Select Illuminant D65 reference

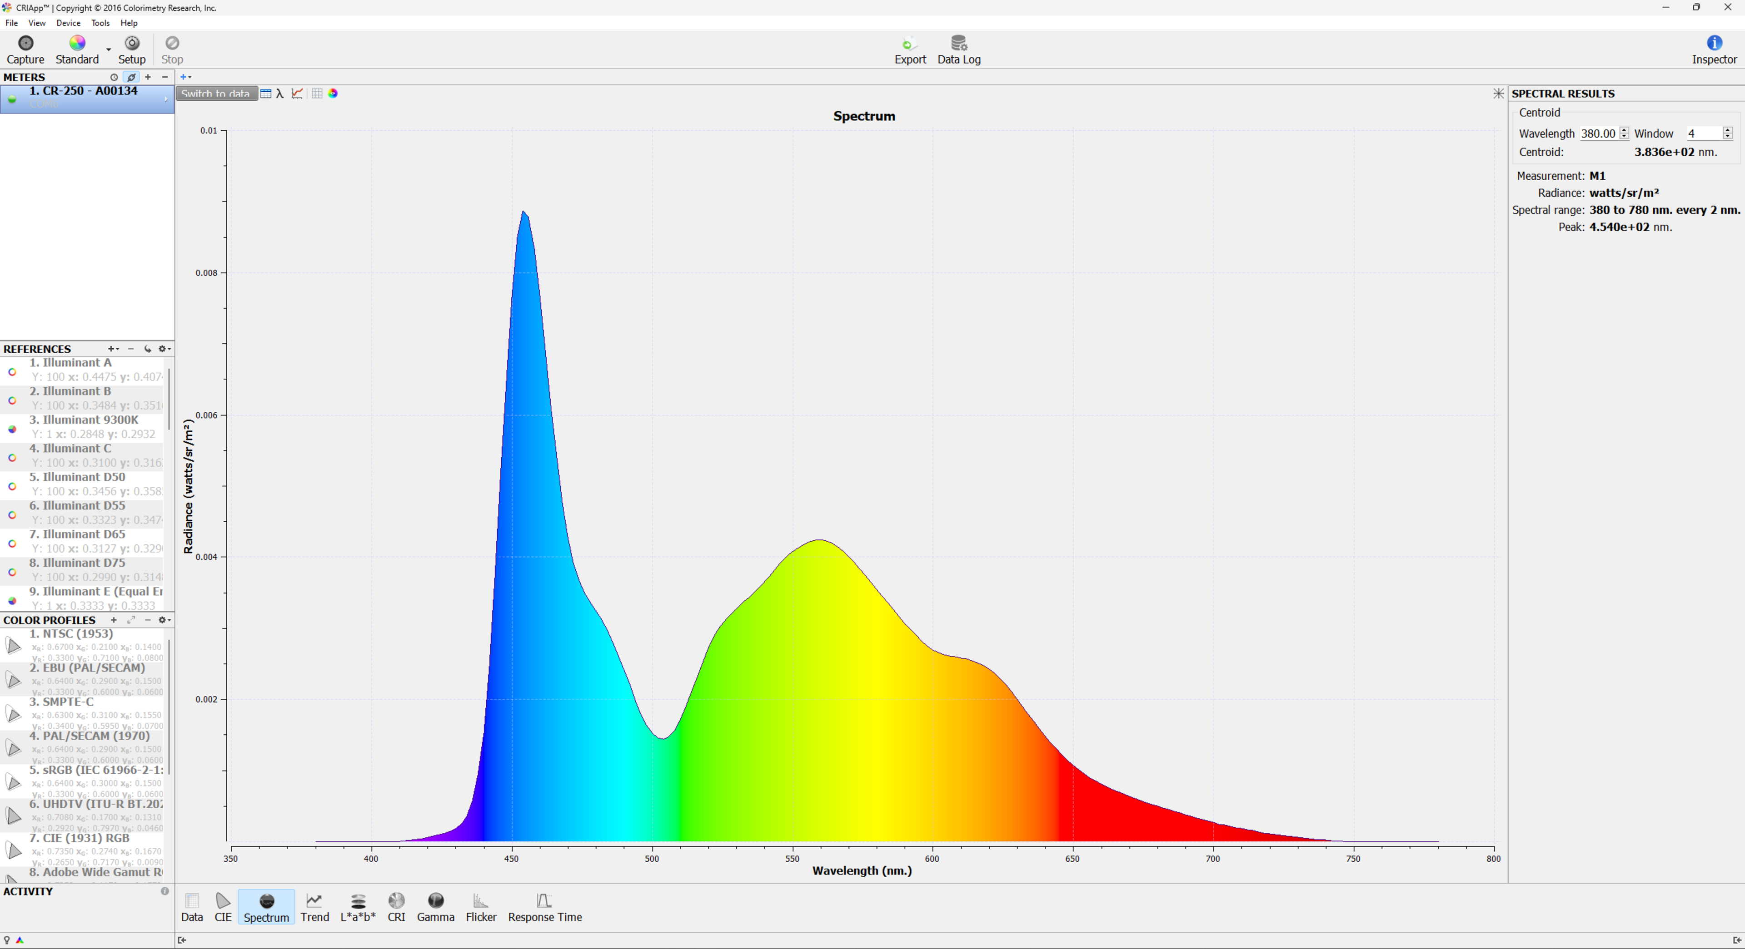84,541
